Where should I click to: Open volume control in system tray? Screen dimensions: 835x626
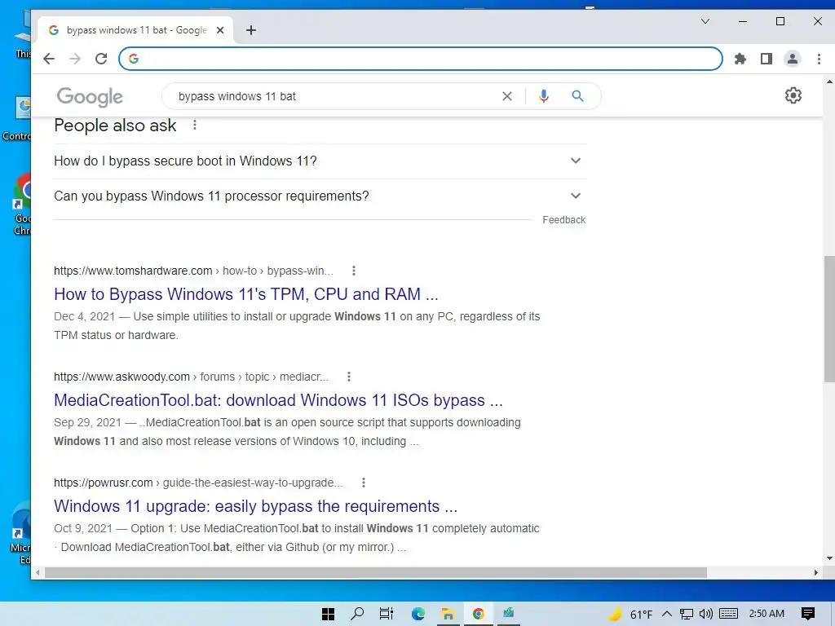[706, 614]
